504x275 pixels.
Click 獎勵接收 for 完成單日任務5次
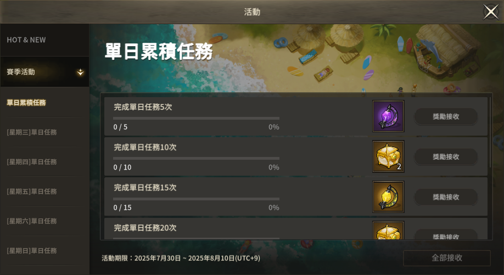pos(445,116)
